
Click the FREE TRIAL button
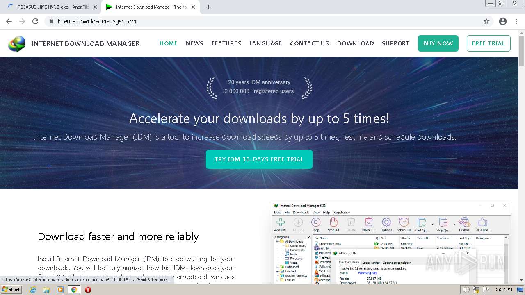point(488,43)
